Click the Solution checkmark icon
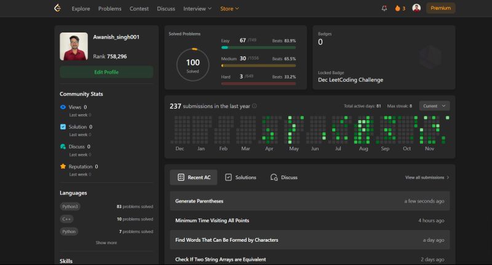The image size is (492, 265). pyautogui.click(x=63, y=127)
